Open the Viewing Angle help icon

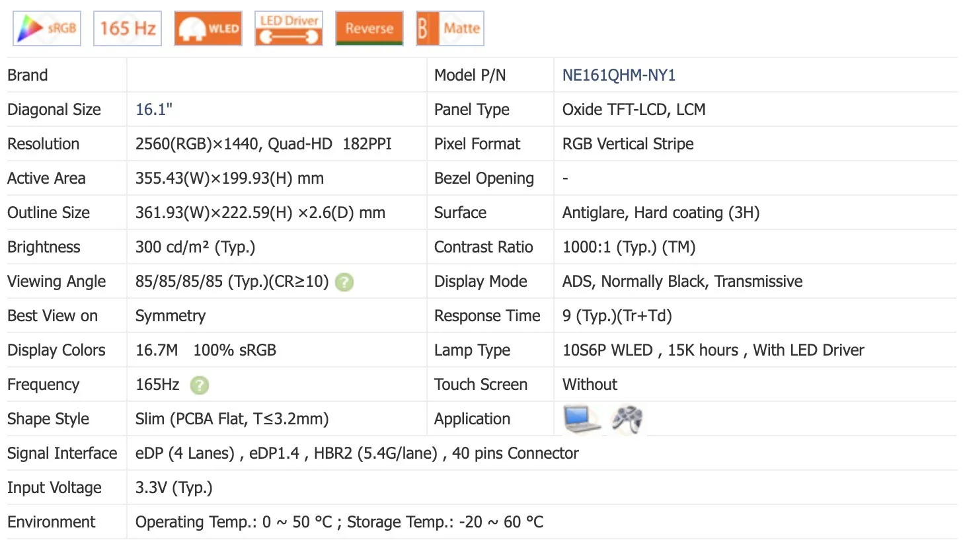click(x=344, y=282)
